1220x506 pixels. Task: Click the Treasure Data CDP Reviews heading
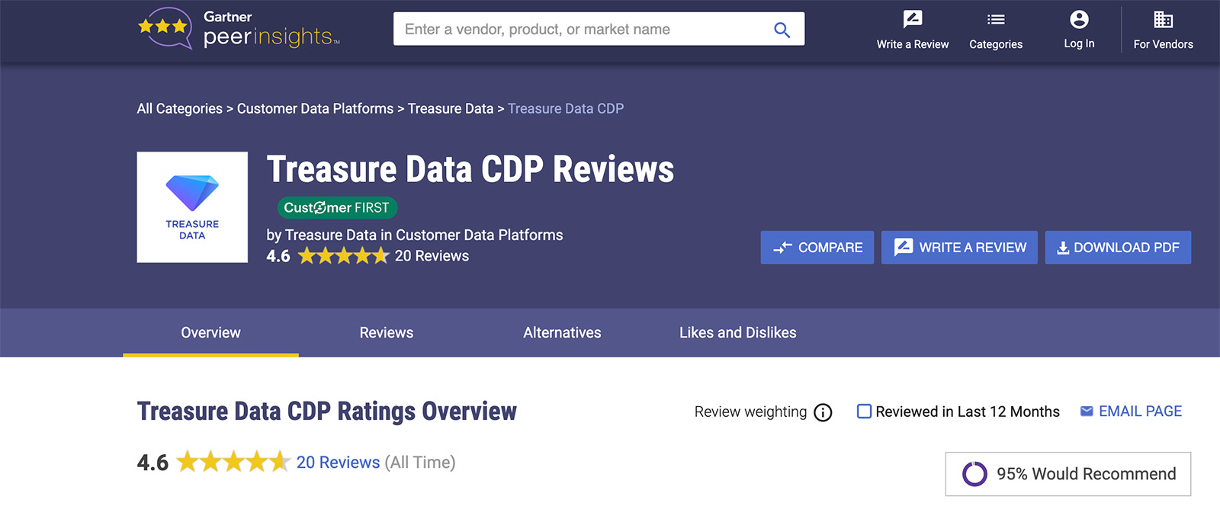[x=470, y=169]
